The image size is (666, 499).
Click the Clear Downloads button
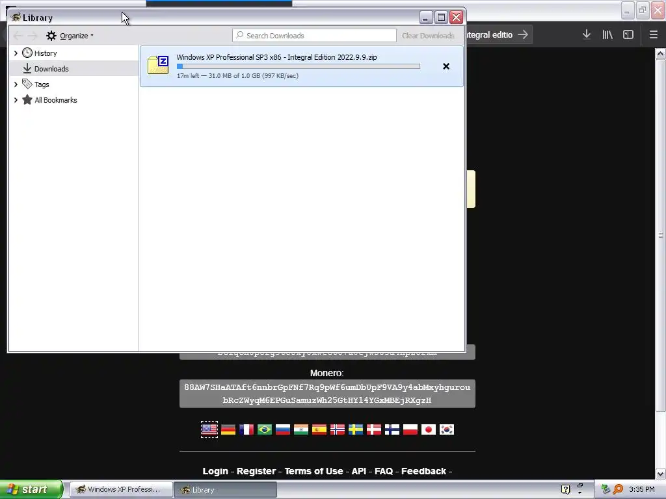[x=428, y=36]
